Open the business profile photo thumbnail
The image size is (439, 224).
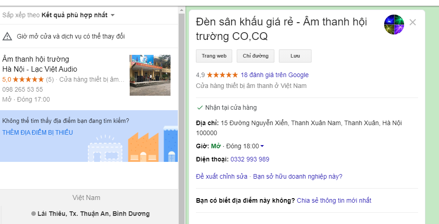(x=394, y=24)
